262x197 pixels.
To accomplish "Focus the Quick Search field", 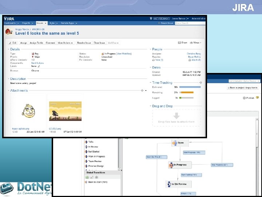I will tap(190, 23).
